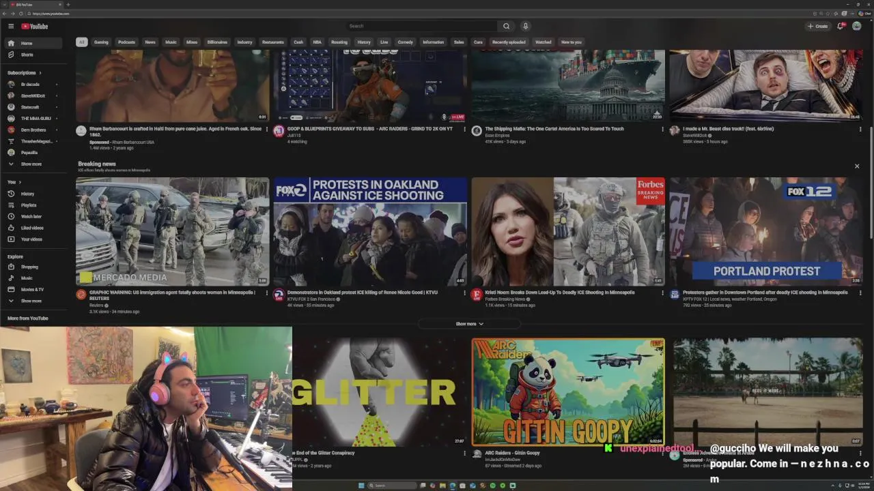
Task: Open the notifications bell
Action: [x=841, y=26]
